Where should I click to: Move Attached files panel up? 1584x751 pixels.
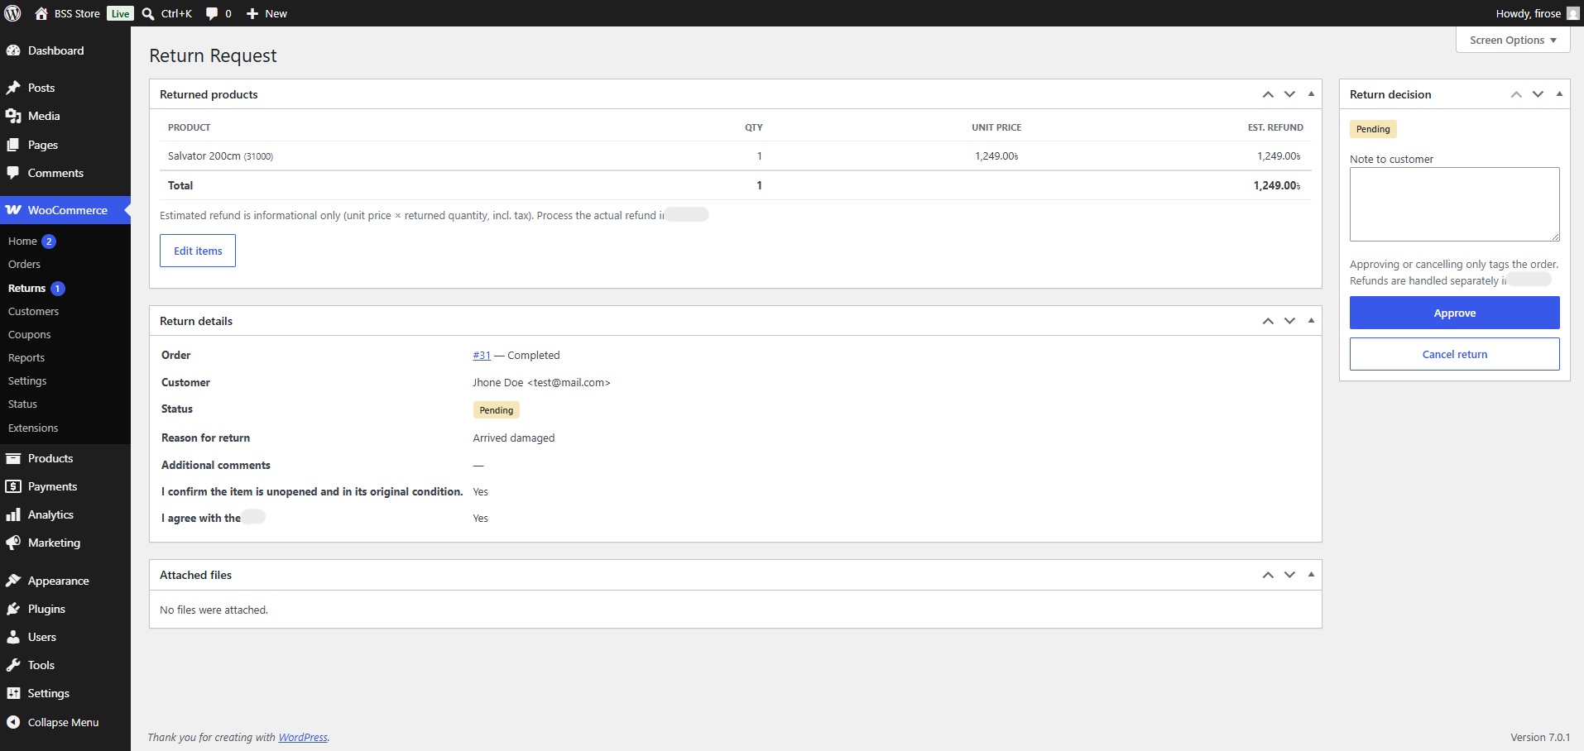[1268, 575]
